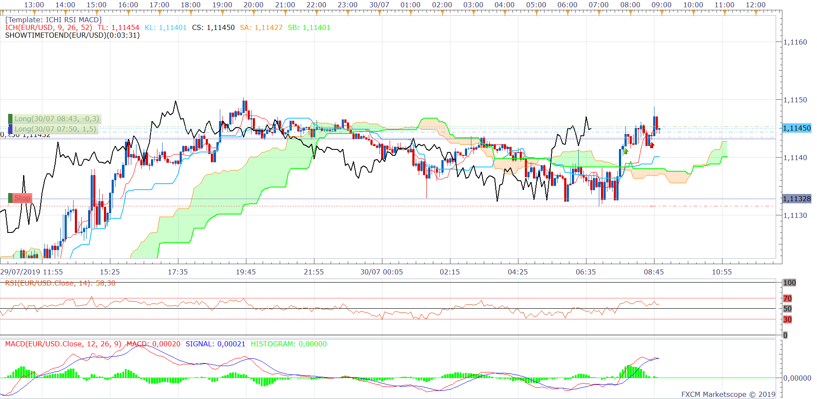Click the 12:00 top time scale label
The height and width of the screenshot is (399, 817).
pyautogui.click(x=756, y=5)
